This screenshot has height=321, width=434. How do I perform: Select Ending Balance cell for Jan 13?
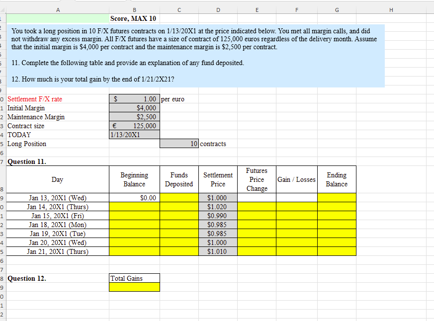pyautogui.click(x=337, y=198)
